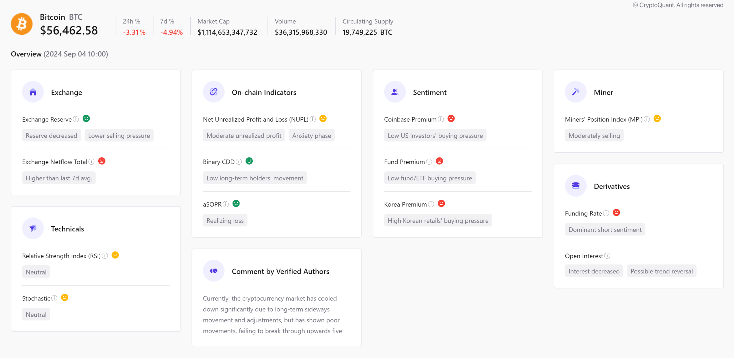Open info tooltip for Exchange Reserve
The image size is (734, 358).
point(76,119)
